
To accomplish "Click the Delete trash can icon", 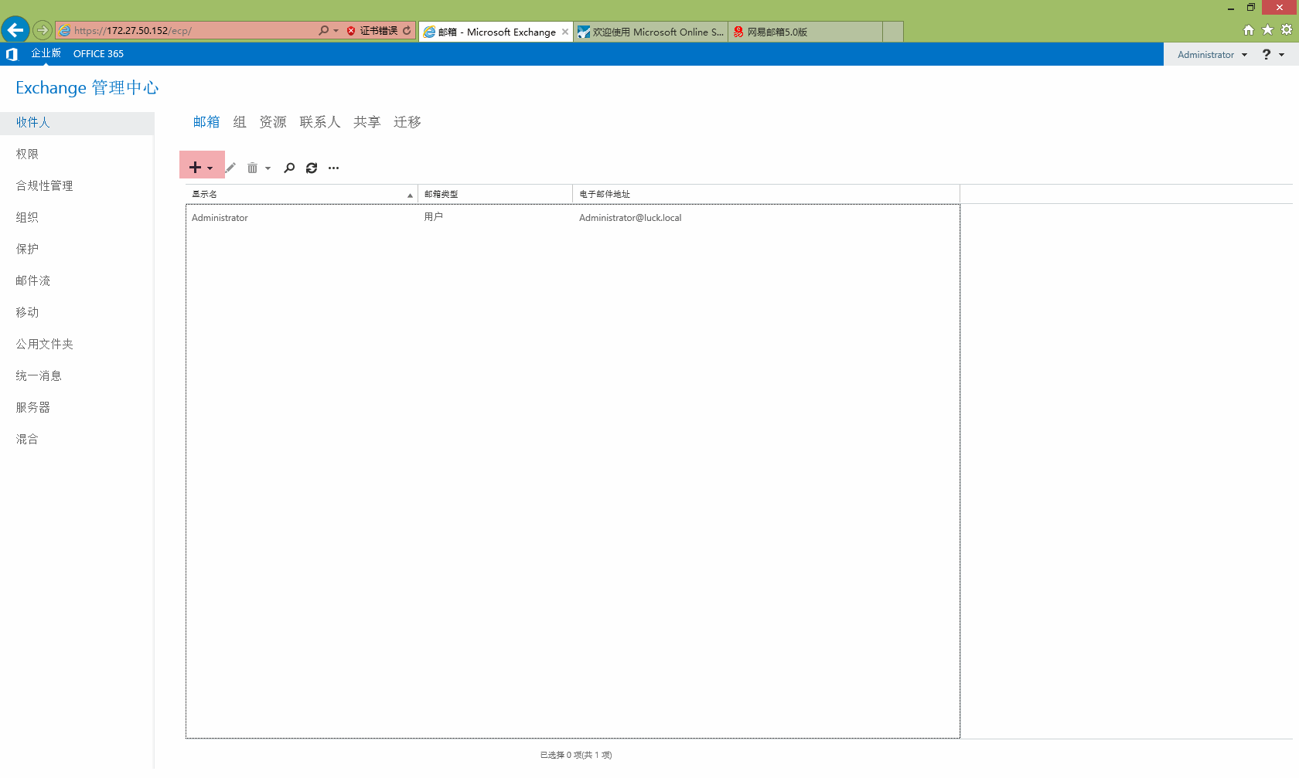I will pos(252,168).
